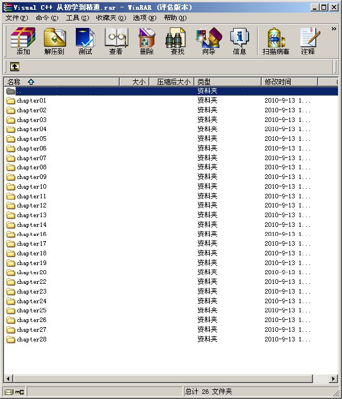Screen dimensions: 342x399
Task: Sort by Size (大小) column header
Action: click(x=134, y=82)
